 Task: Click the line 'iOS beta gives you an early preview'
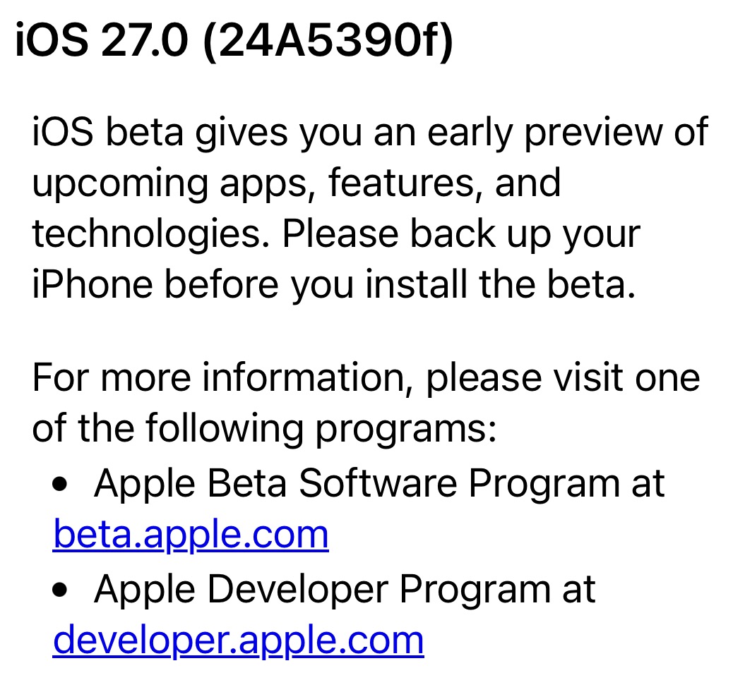coord(370,133)
